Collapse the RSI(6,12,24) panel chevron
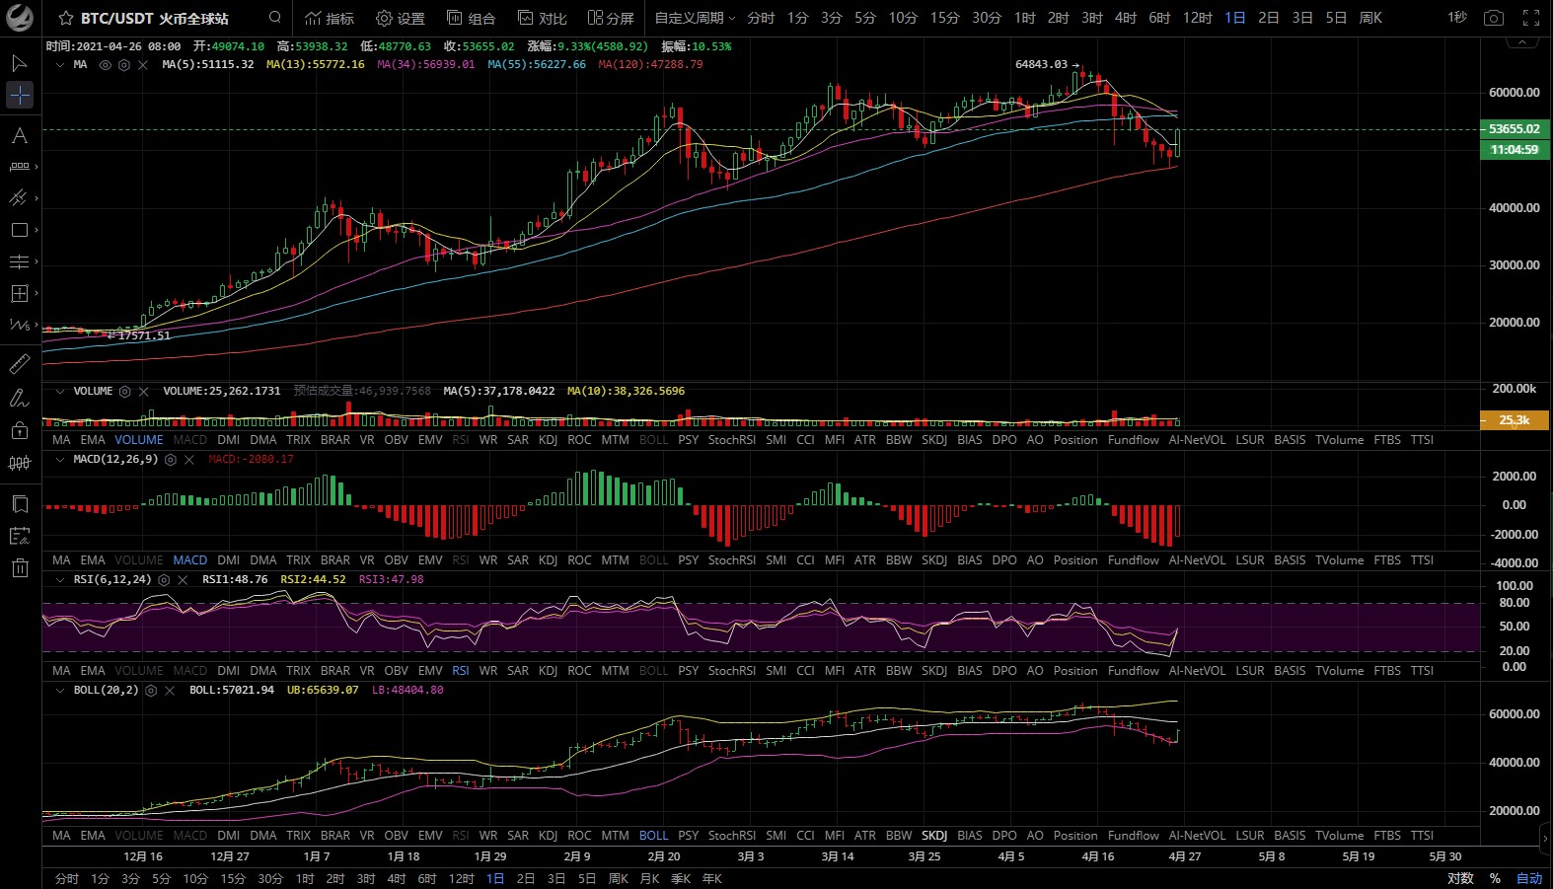This screenshot has height=889, width=1553. point(60,580)
